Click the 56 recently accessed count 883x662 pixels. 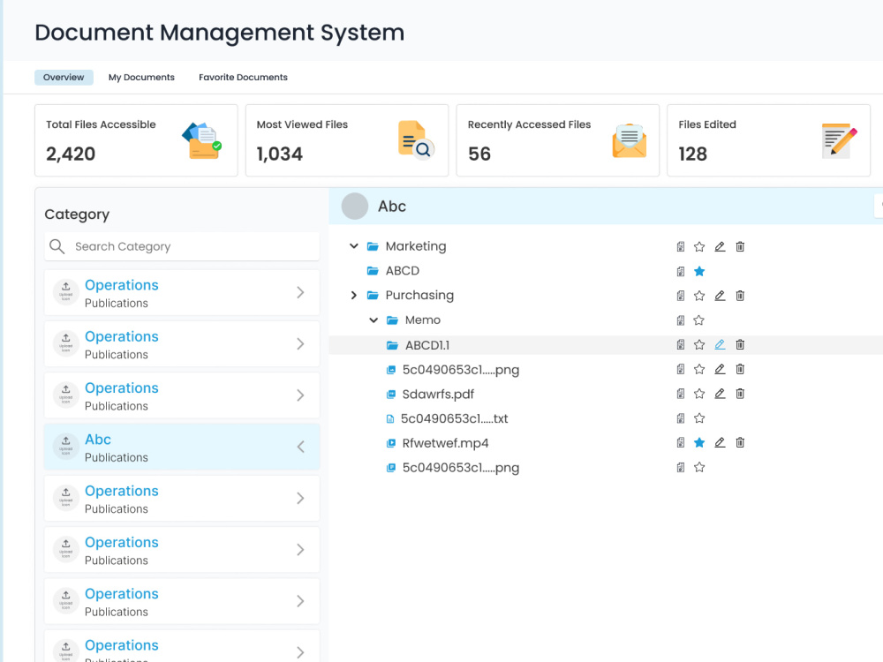tap(479, 154)
